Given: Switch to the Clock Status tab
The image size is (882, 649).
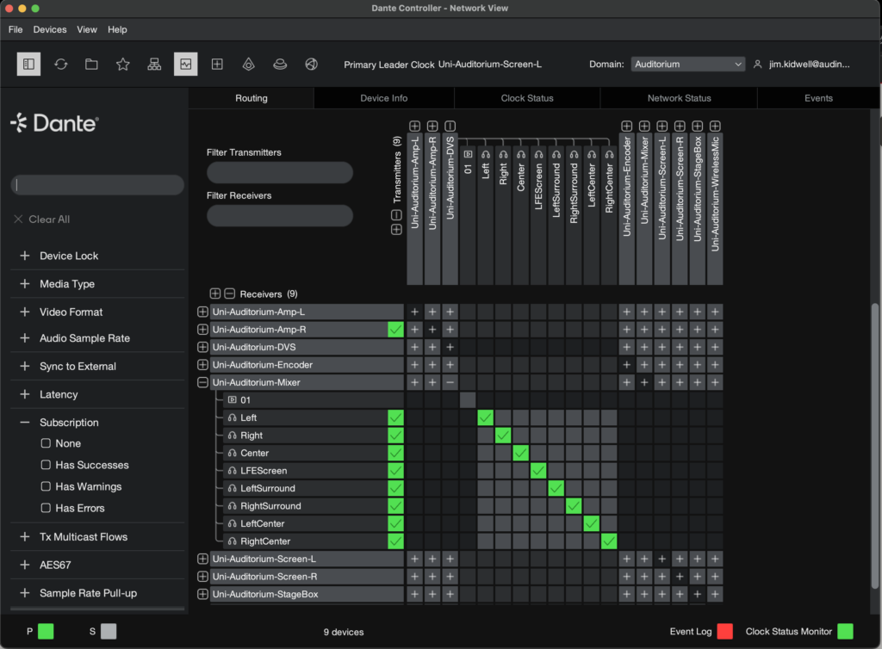Looking at the screenshot, I should click(527, 98).
